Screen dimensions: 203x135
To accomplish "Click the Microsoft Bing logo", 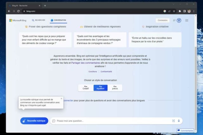I will point(18,20).
